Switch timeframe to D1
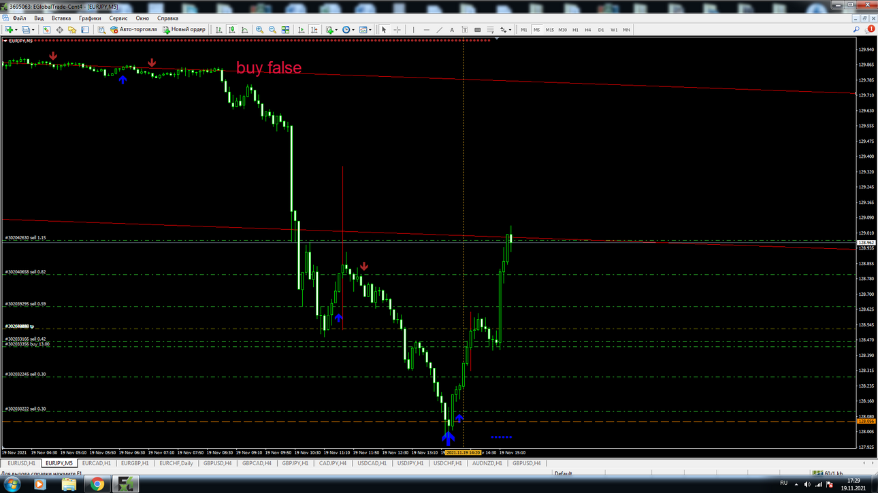This screenshot has height=493, width=878. click(x=601, y=30)
